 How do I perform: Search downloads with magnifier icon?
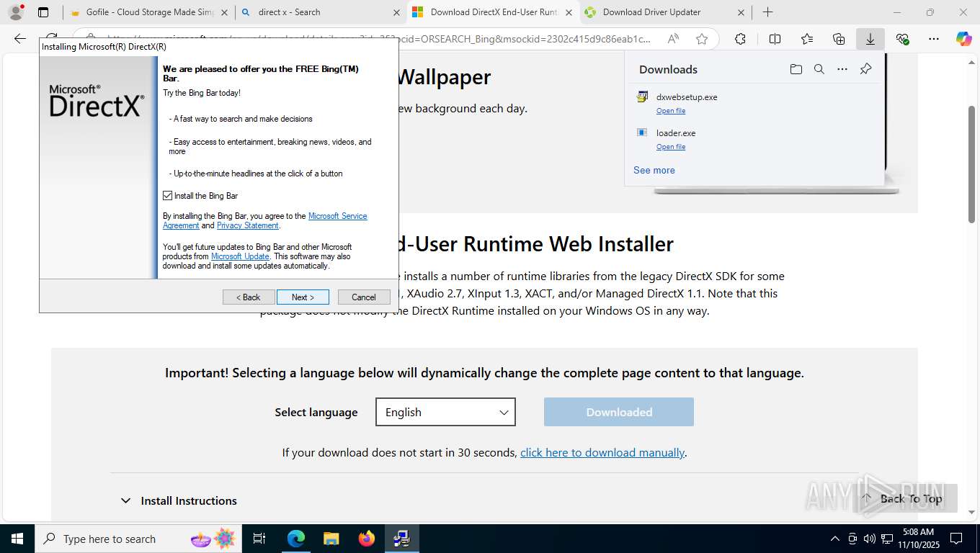pyautogui.click(x=819, y=69)
